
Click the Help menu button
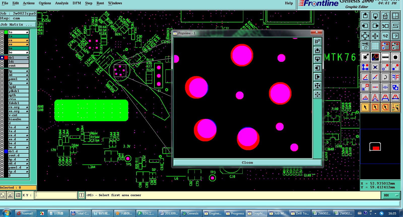click(x=289, y=3)
